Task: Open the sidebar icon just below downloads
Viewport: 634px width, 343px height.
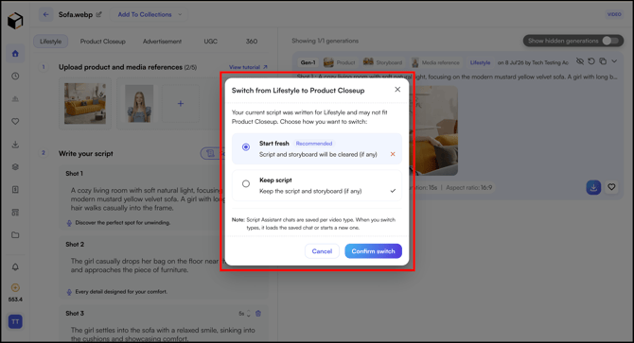Action: [x=15, y=167]
